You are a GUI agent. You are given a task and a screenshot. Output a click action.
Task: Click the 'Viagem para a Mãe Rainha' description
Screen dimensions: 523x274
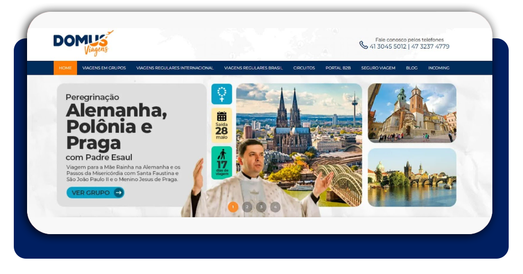124,173
